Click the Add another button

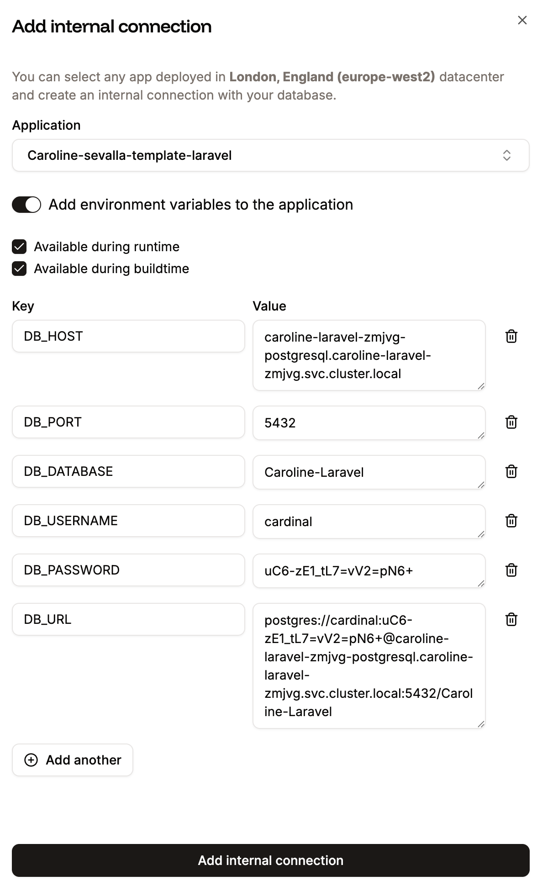point(72,759)
